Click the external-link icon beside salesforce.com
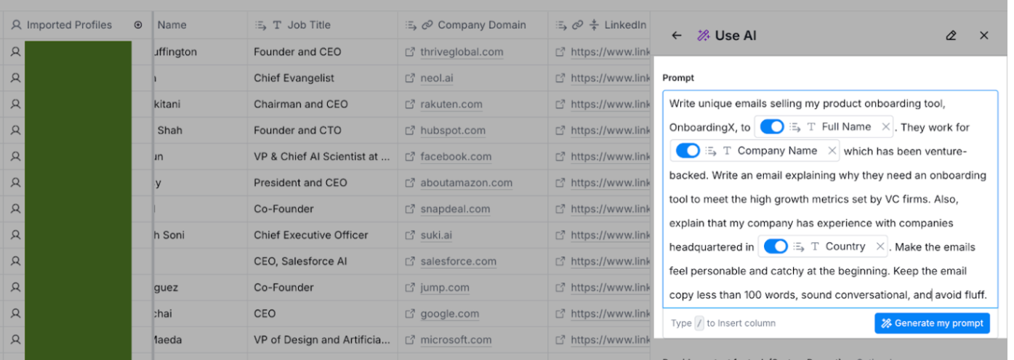The image size is (1014, 360). pos(410,261)
